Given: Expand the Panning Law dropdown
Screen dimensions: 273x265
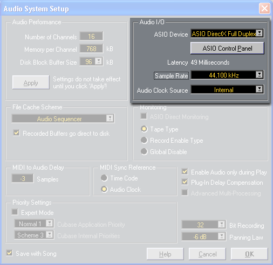Looking at the screenshot, I should click(222, 236).
